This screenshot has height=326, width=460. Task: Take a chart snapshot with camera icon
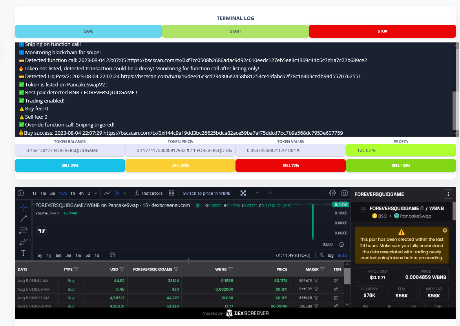[x=345, y=193]
